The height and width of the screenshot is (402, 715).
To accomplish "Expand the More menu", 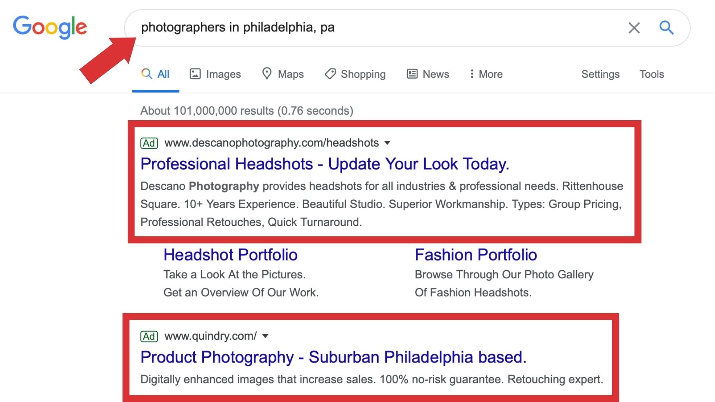I will [486, 74].
